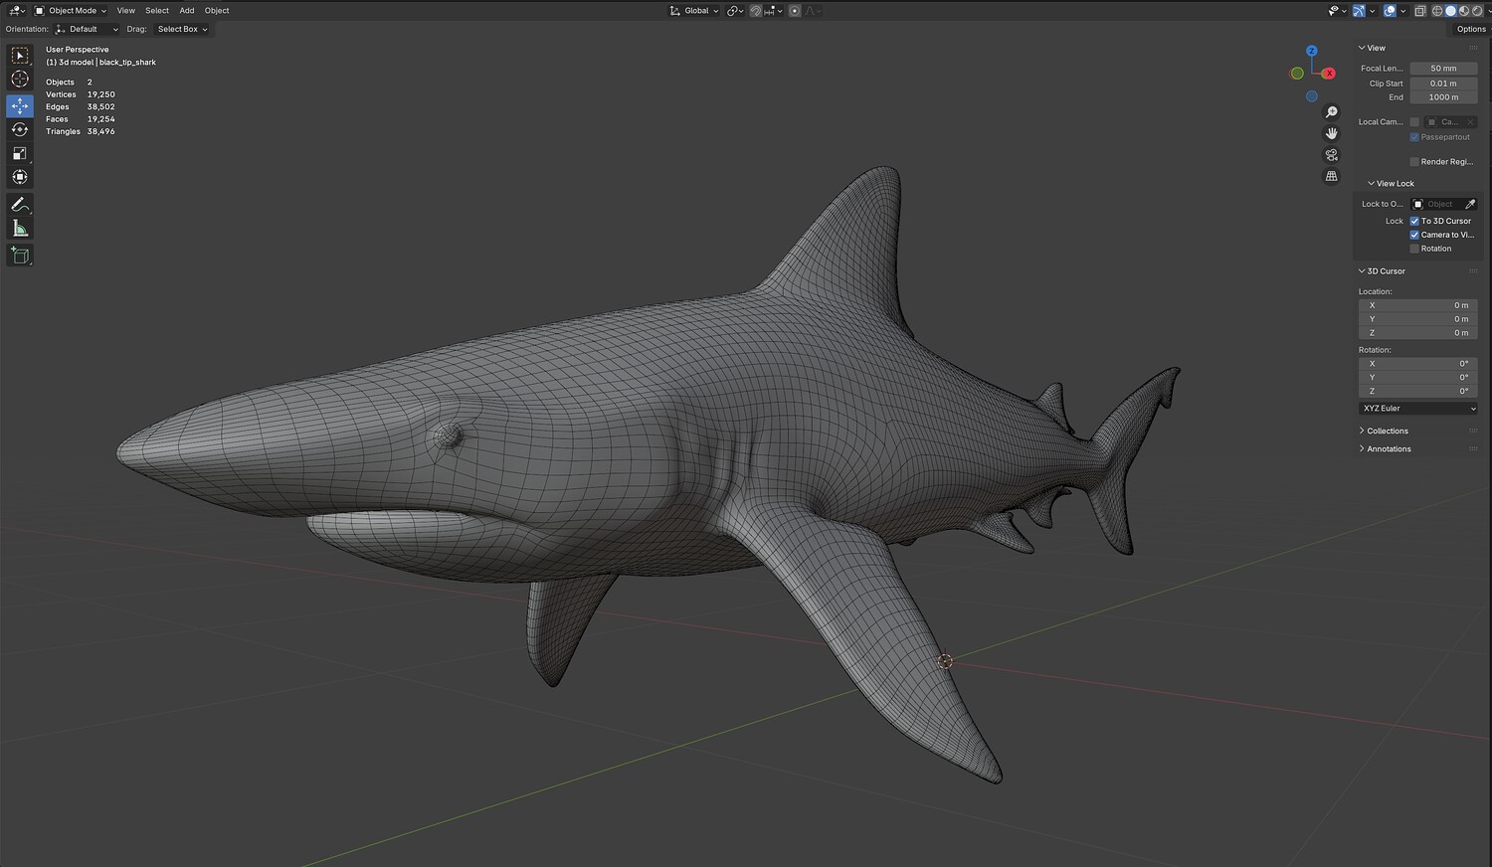This screenshot has height=867, width=1492.
Task: Enable the Render Region checkbox
Action: point(1414,162)
